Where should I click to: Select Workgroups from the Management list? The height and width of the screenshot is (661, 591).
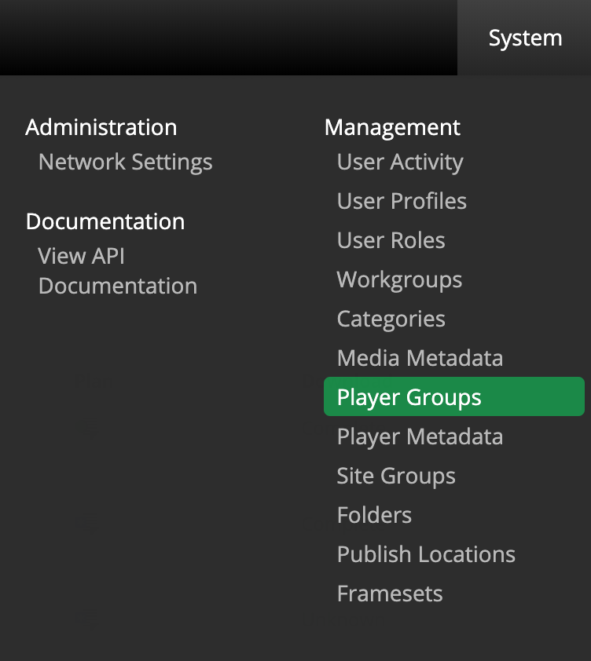click(399, 279)
